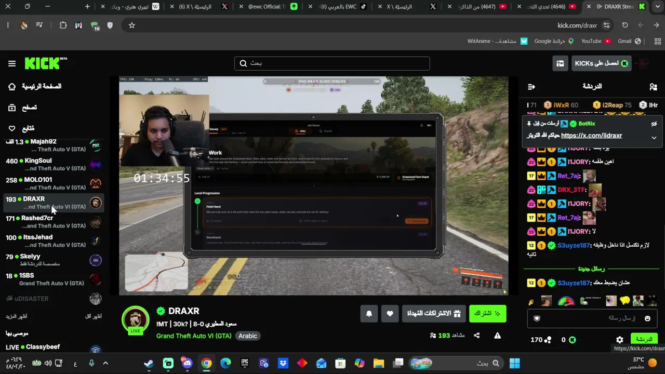Viewport: 665px width, 374px height.
Task: Click the search magnifier icon in Kick
Action: [243, 63]
